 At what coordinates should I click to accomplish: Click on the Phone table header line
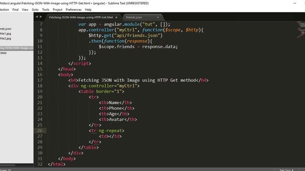(117, 108)
